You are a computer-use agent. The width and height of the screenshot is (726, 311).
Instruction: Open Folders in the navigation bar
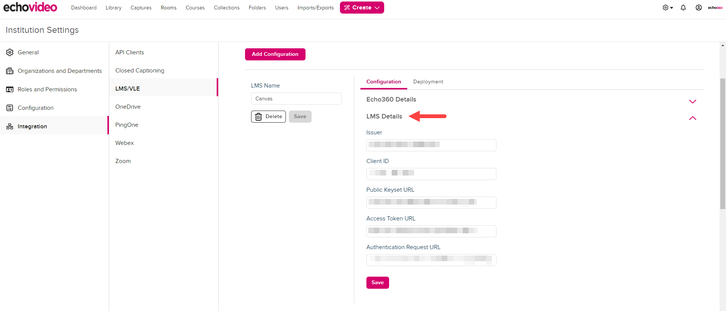click(x=257, y=8)
